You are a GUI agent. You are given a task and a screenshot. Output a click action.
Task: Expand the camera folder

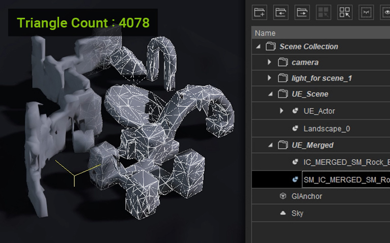click(269, 63)
